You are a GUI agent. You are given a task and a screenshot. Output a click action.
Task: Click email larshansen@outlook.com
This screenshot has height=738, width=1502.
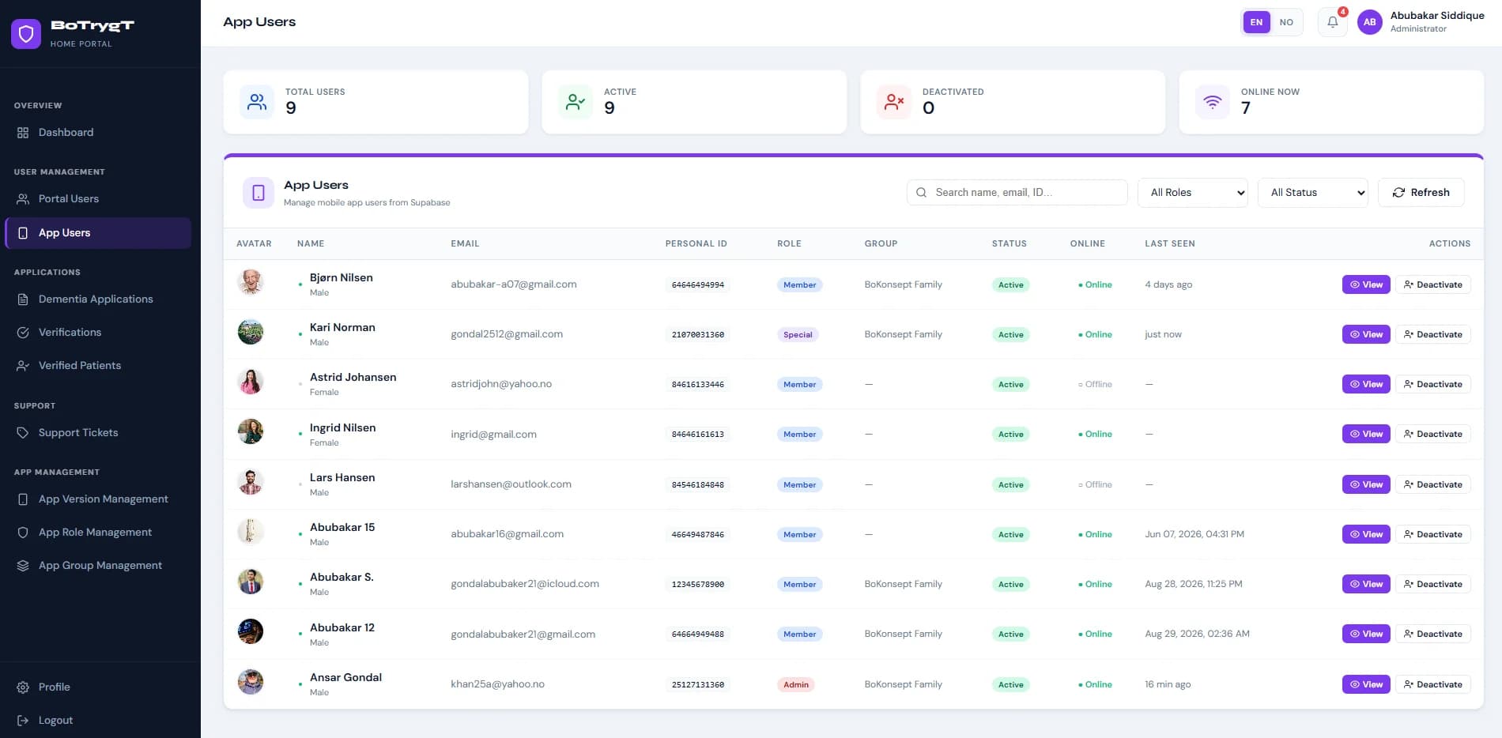click(511, 484)
